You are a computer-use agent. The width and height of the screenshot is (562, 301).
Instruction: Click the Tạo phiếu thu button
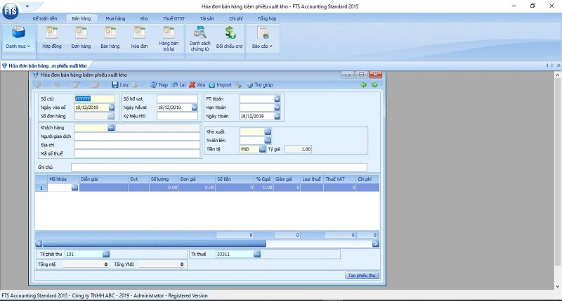click(x=362, y=276)
